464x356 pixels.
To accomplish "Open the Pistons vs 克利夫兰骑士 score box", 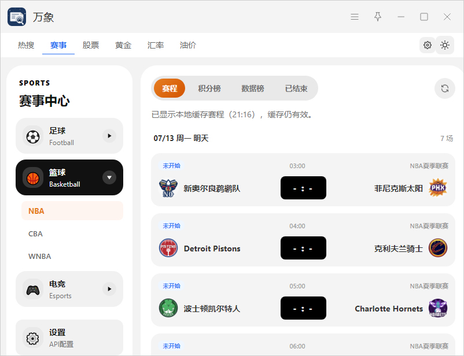I will coord(303,248).
